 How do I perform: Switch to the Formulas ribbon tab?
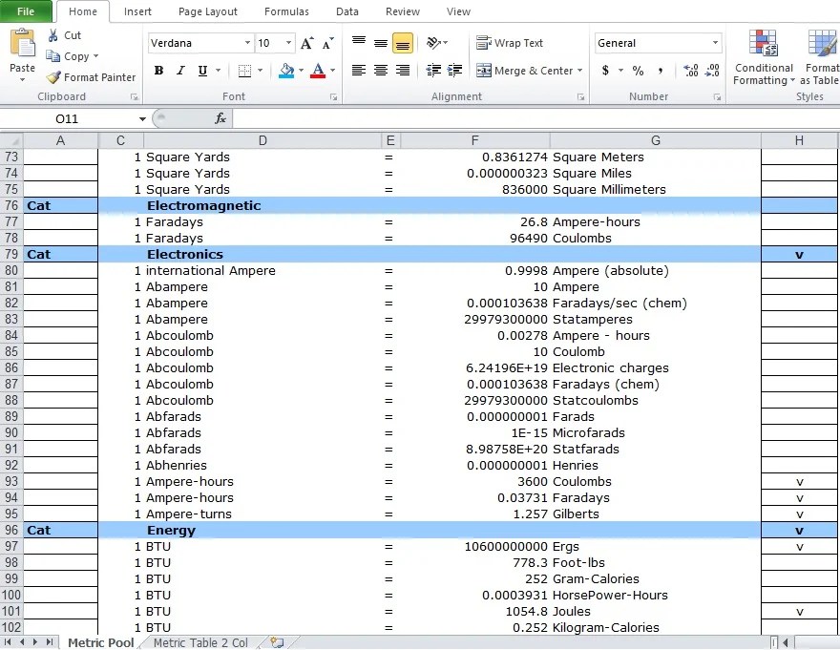pos(285,12)
